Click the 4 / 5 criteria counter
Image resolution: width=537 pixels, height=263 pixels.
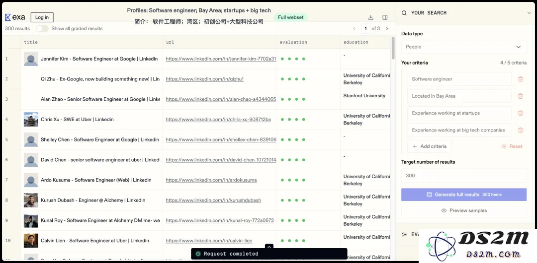(513, 63)
